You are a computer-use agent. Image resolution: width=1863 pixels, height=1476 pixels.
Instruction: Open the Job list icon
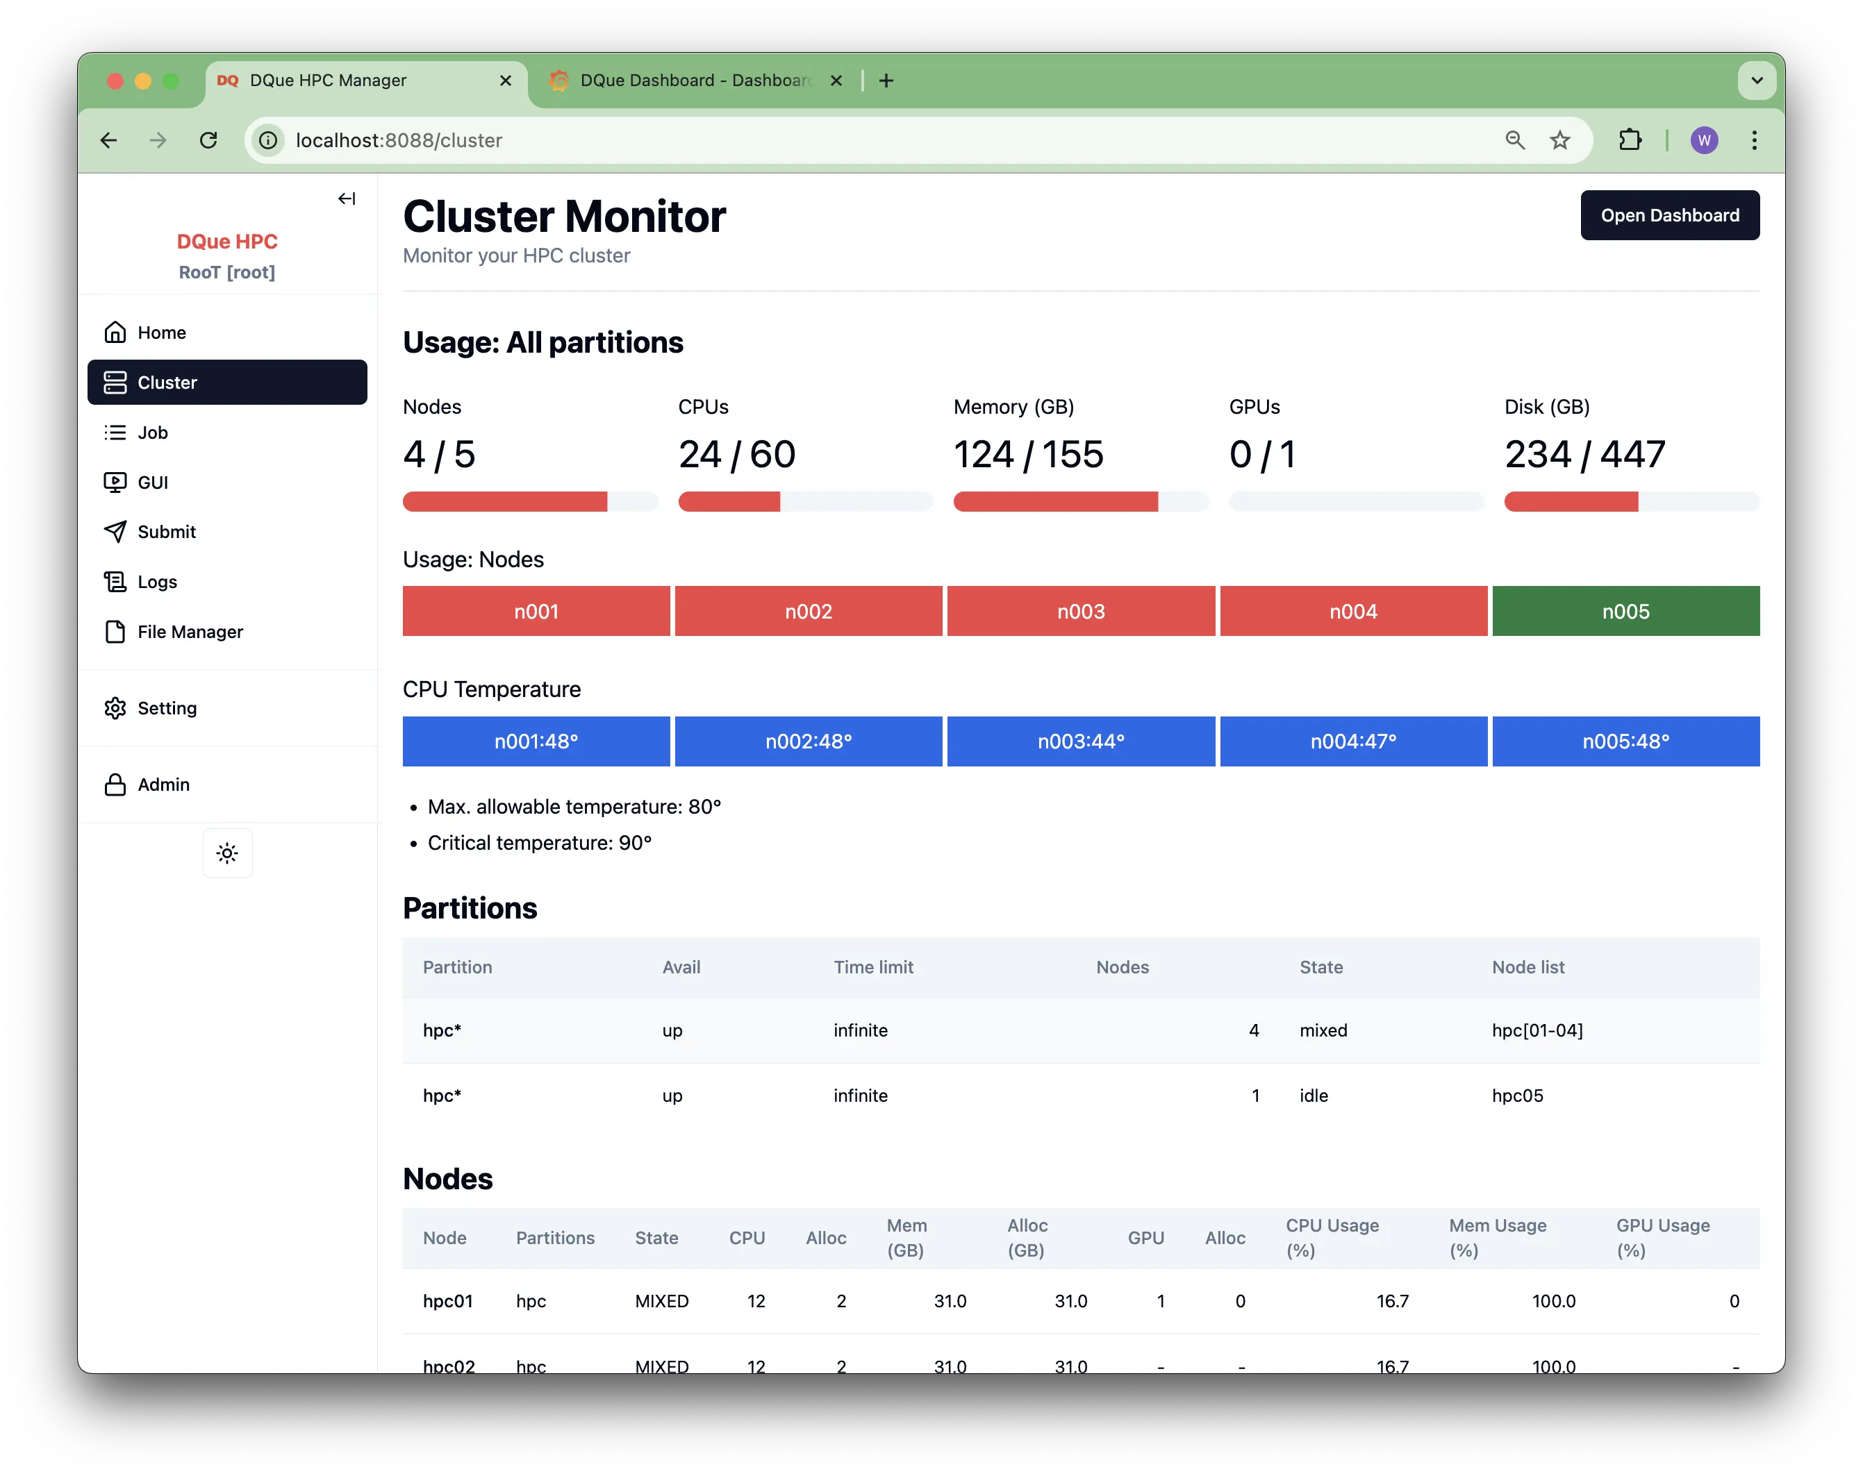tap(116, 432)
